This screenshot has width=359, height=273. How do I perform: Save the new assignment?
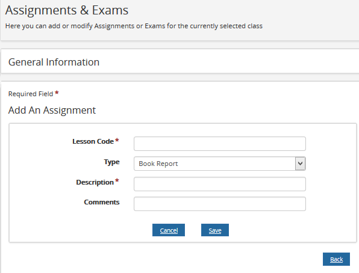click(215, 230)
